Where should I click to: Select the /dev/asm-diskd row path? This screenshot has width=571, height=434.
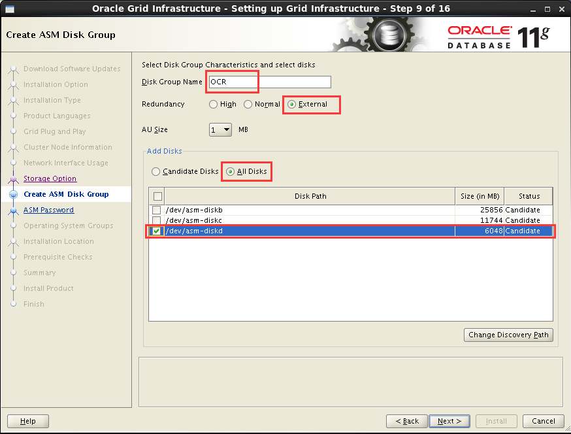click(x=194, y=231)
